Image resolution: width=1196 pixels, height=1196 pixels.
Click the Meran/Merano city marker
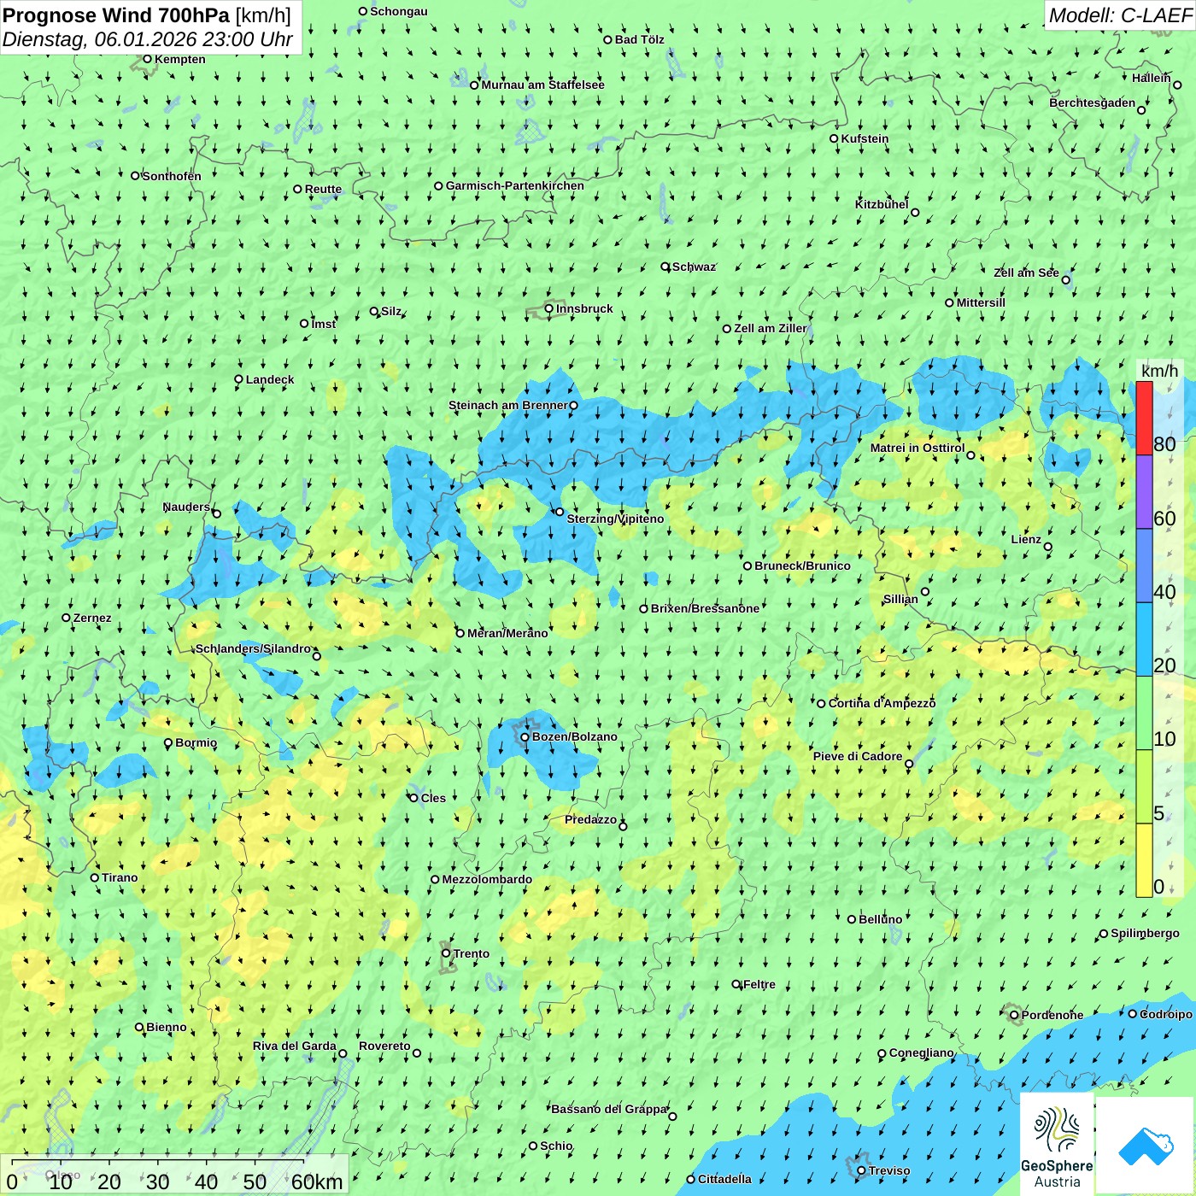460,633
